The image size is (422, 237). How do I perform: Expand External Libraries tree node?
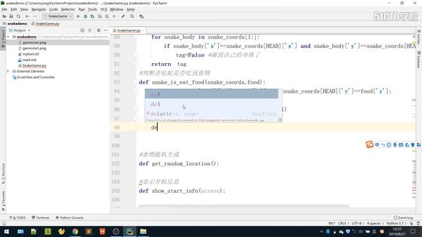click(8, 71)
